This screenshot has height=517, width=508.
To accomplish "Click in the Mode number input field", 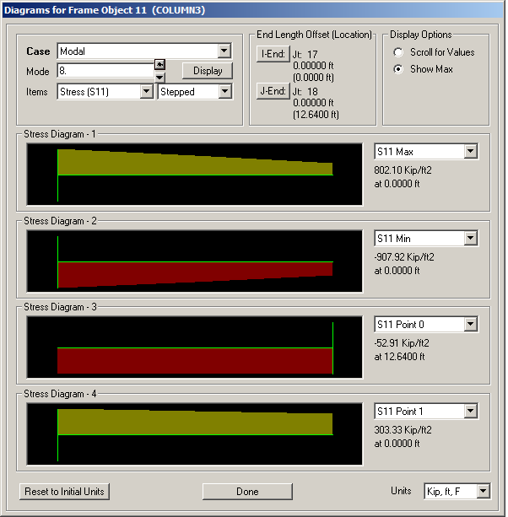I will 105,71.
